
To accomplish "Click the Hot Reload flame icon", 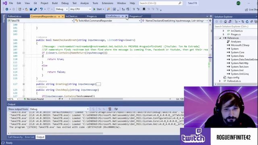I will (108, 9).
